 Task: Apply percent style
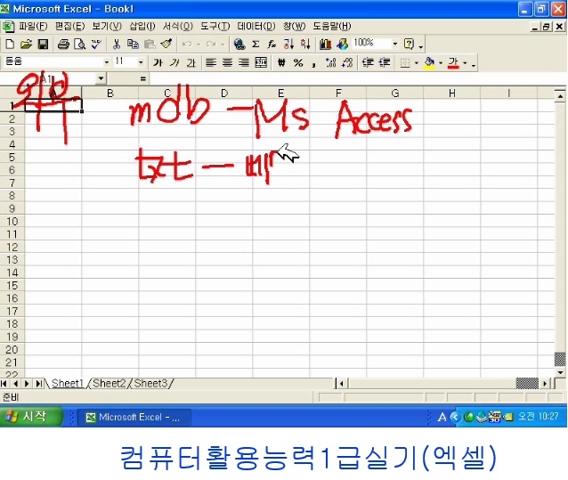click(298, 63)
